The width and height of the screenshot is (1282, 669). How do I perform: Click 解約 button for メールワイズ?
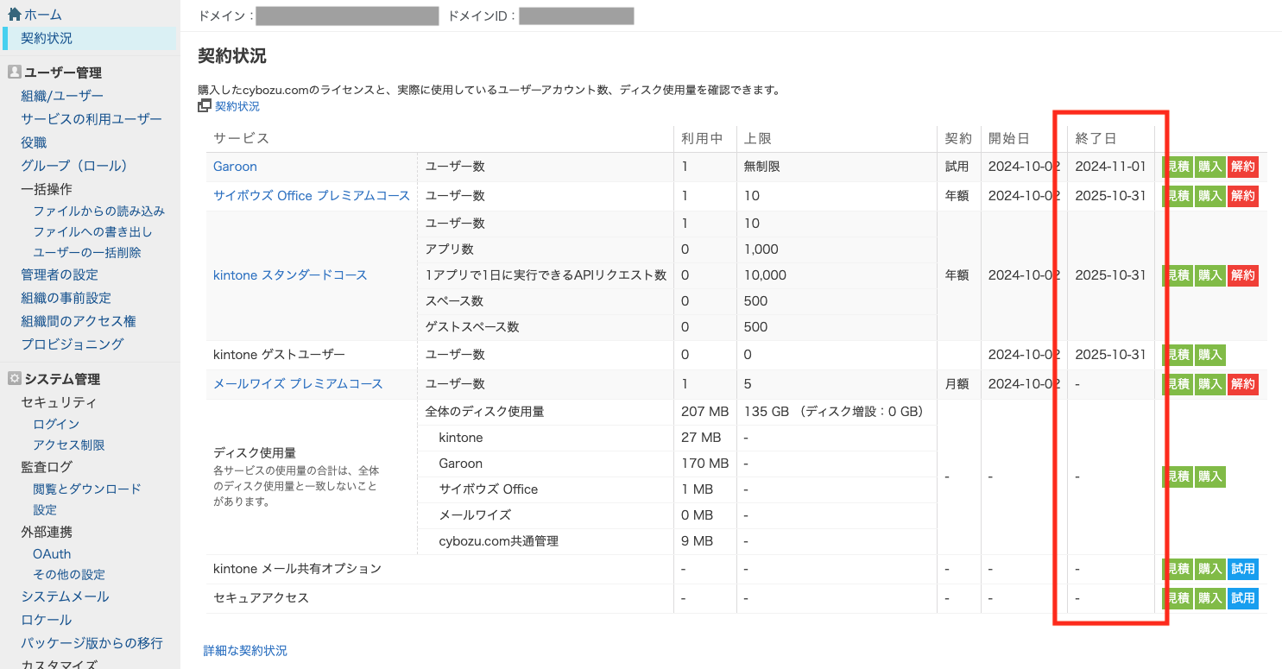[1243, 384]
